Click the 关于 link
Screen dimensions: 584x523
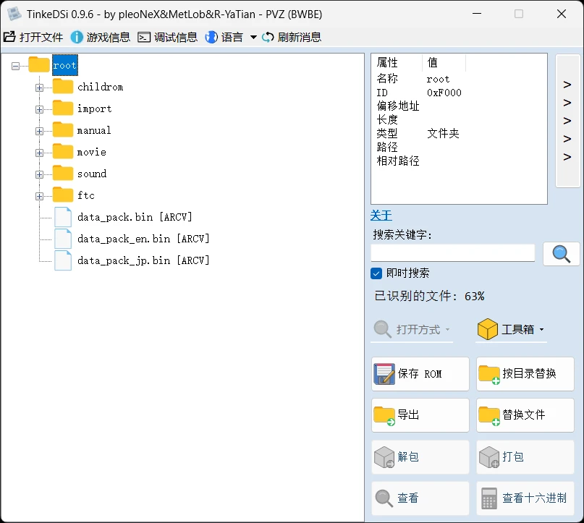point(381,215)
